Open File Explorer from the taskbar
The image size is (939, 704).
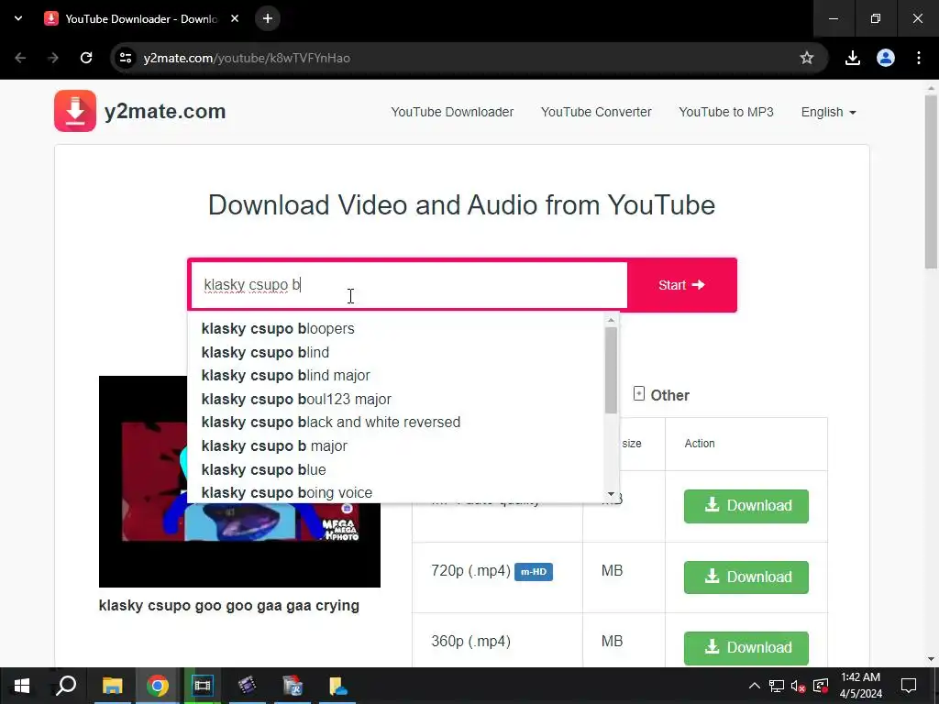pyautogui.click(x=112, y=686)
